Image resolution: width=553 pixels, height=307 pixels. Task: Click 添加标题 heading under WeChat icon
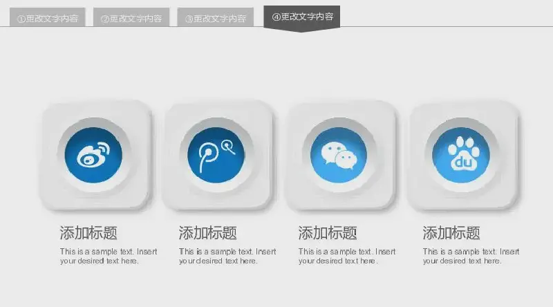coord(327,233)
